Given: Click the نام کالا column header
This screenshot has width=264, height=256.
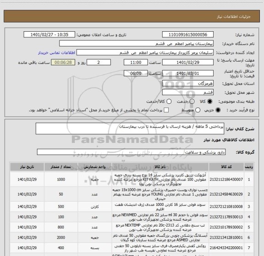Looking at the screenshot, I should (x=160, y=167).
